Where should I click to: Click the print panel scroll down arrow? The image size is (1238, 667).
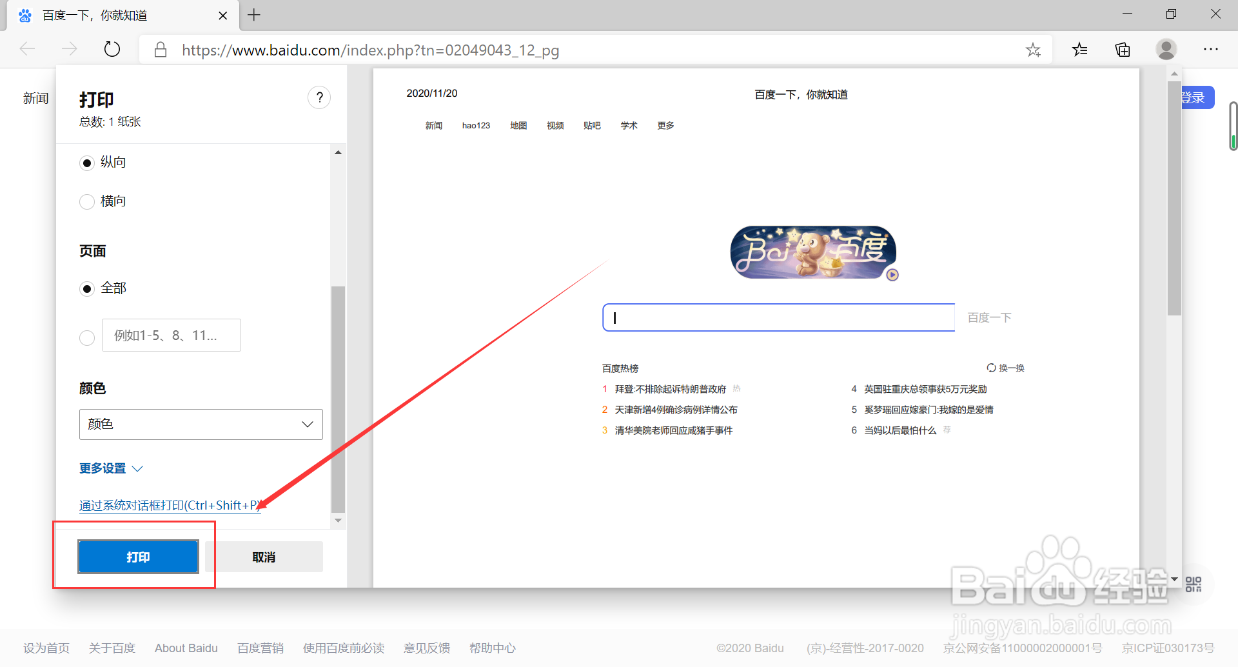click(338, 520)
